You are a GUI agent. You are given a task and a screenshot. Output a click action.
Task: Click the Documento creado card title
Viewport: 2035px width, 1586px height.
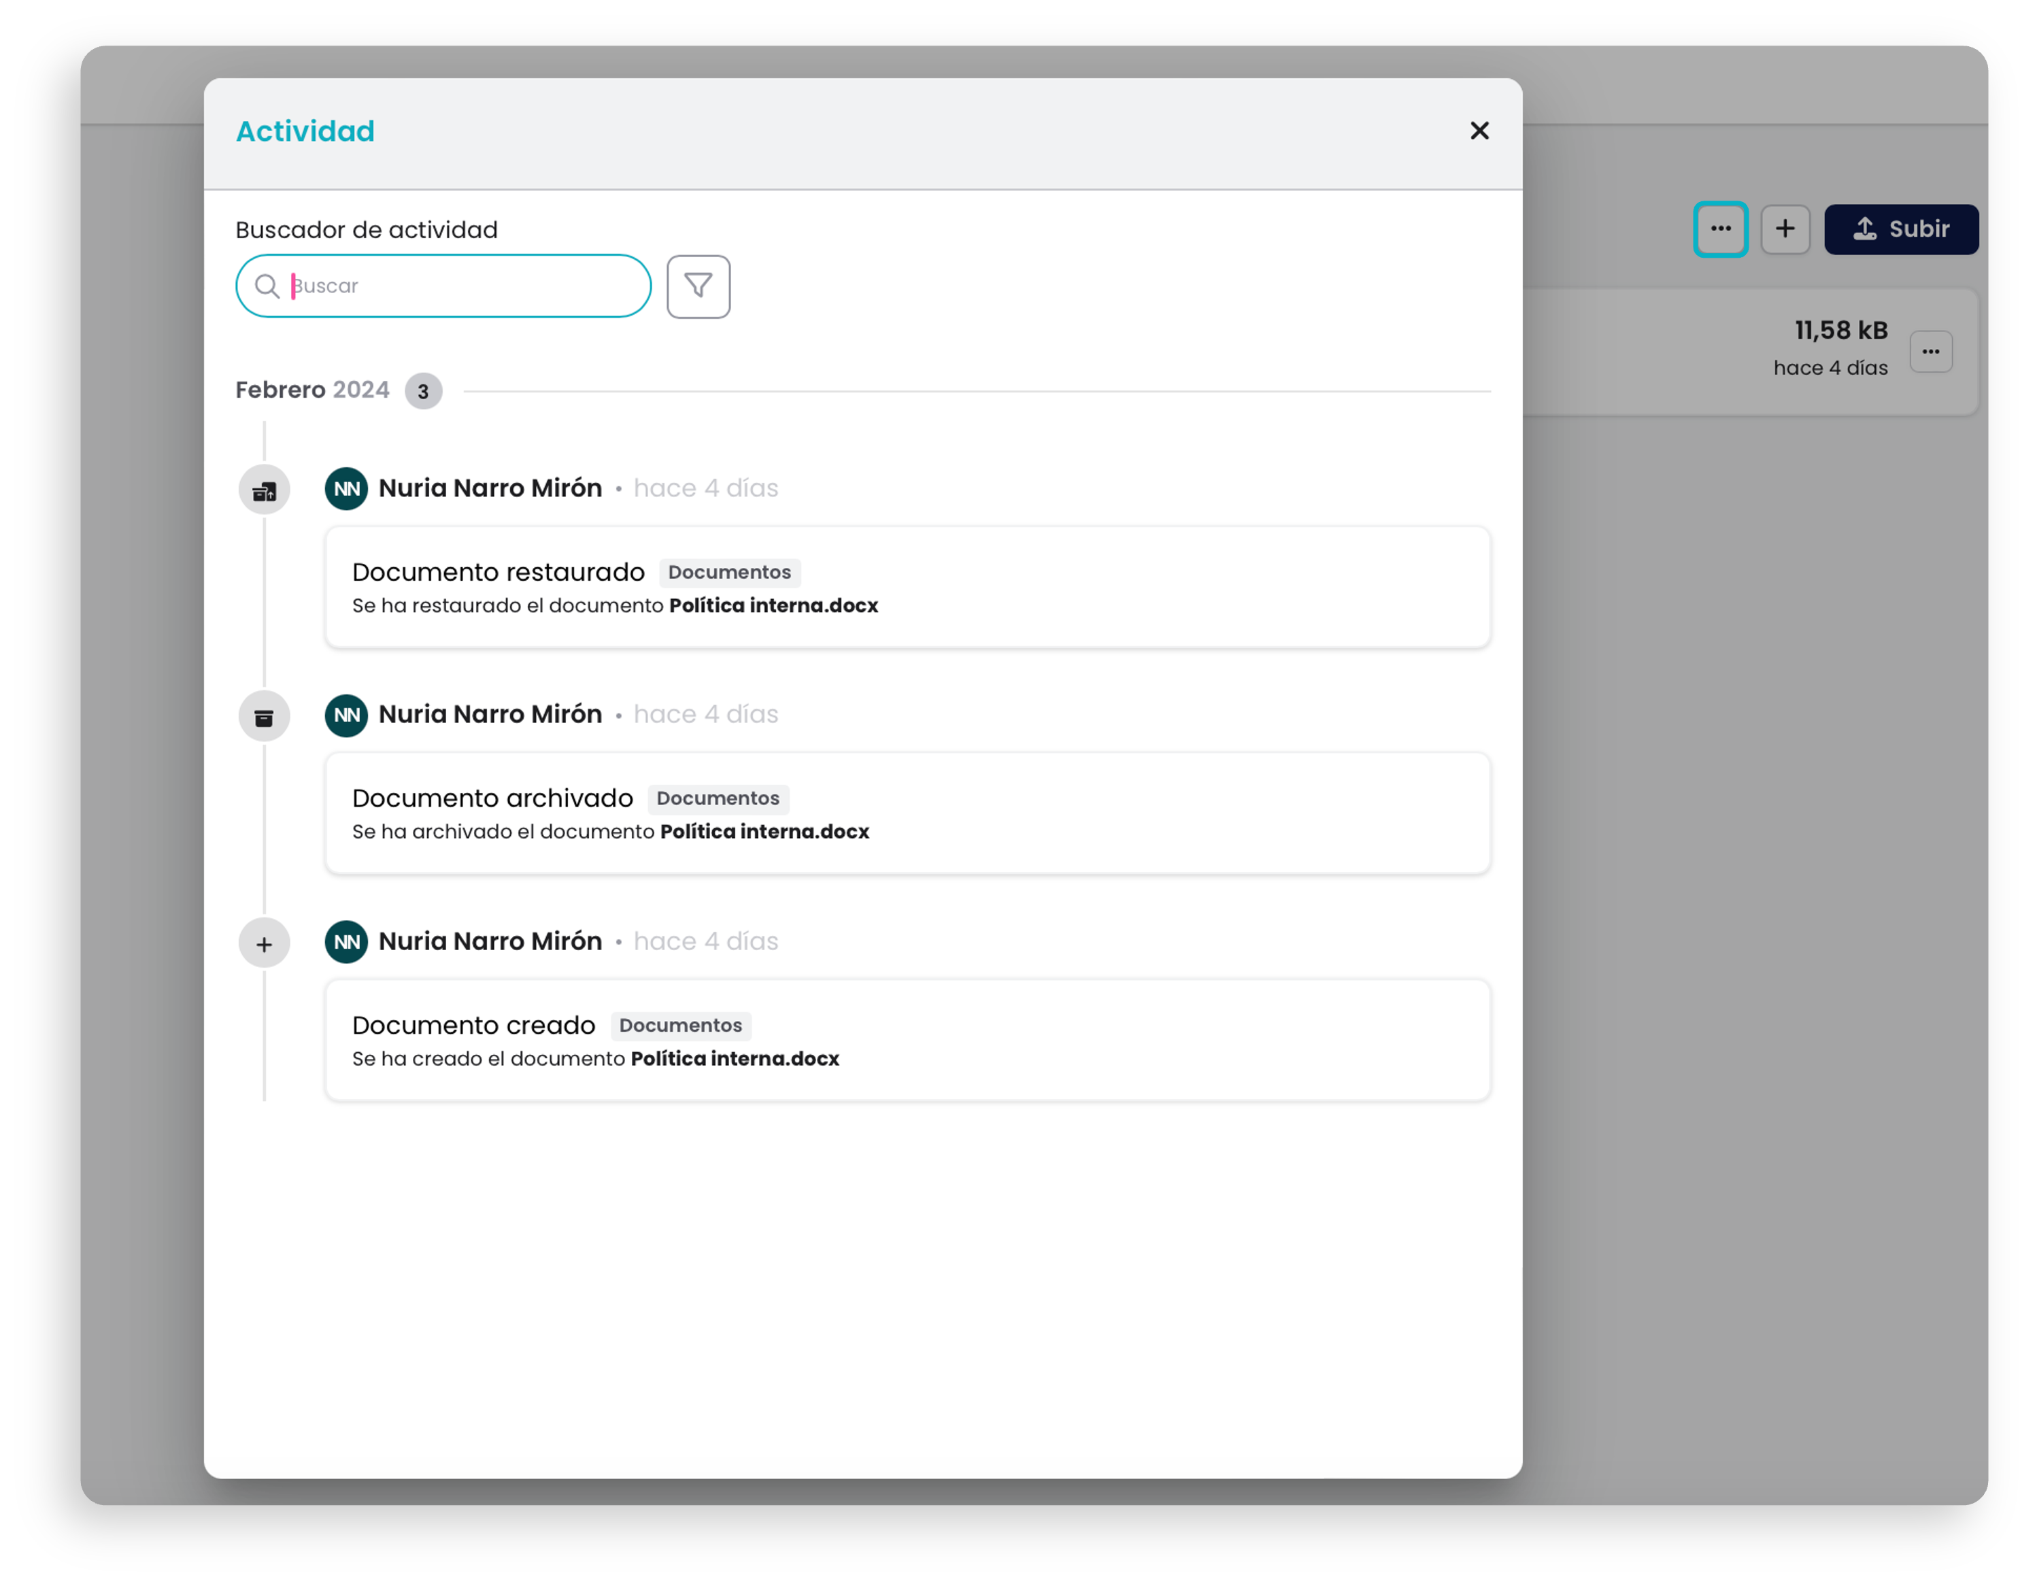[x=473, y=1025]
